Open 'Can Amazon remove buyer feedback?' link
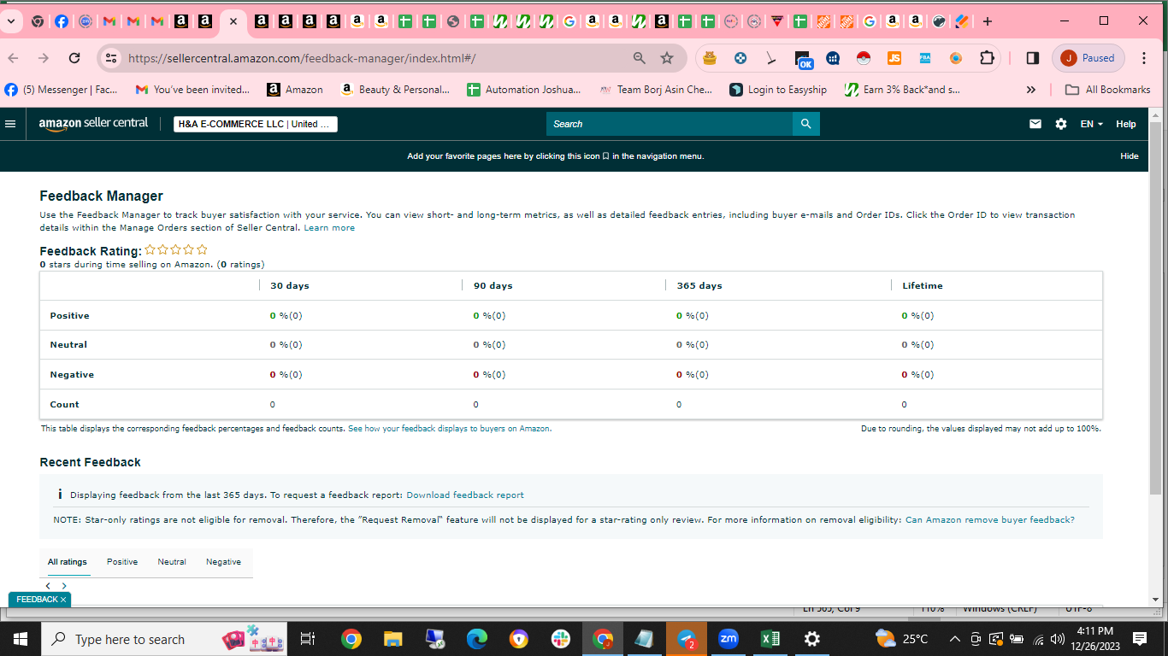This screenshot has width=1168, height=656. (x=990, y=519)
